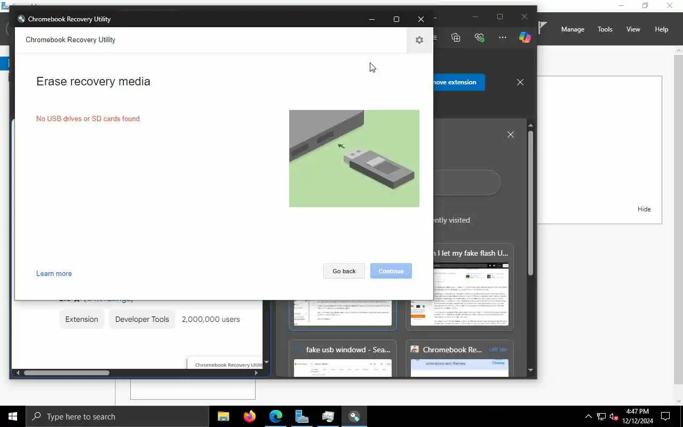Open the Tools menu in Server Manager
Image resolution: width=683 pixels, height=427 pixels.
[605, 29]
